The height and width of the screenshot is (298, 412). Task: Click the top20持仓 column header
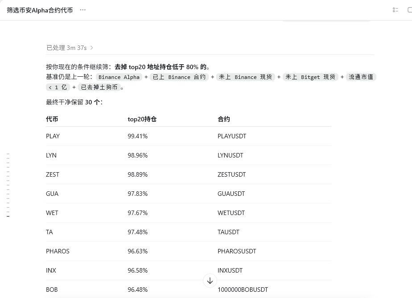(x=142, y=119)
